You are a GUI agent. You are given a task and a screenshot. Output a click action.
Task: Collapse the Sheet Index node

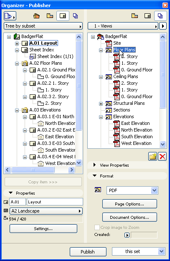pyautogui.click(x=17, y=50)
